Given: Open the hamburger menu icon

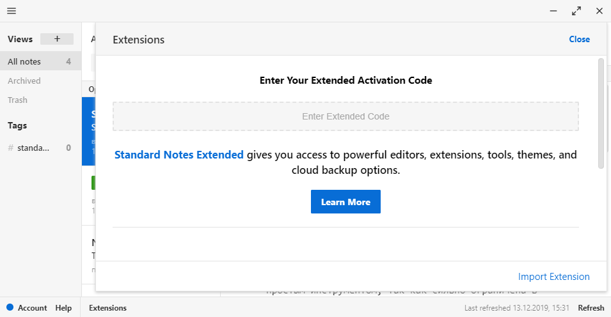Looking at the screenshot, I should pyautogui.click(x=12, y=11).
